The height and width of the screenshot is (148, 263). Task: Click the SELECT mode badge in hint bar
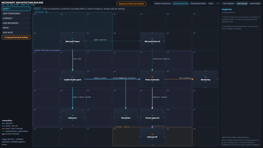[37, 9]
